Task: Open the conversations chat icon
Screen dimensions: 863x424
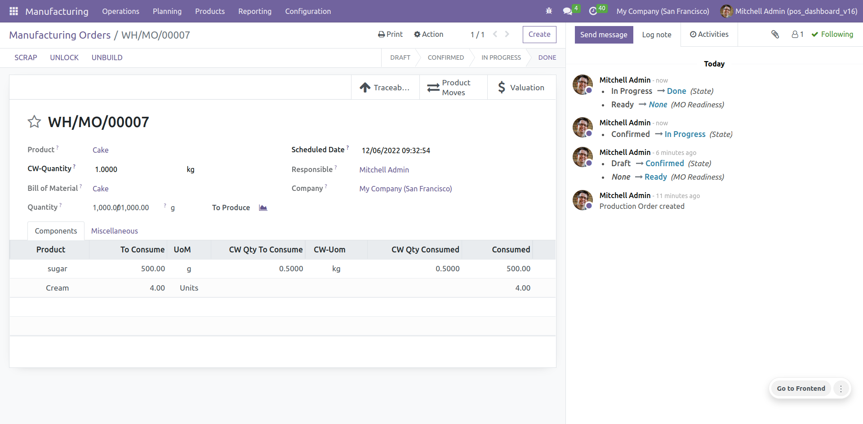Action: [568, 11]
